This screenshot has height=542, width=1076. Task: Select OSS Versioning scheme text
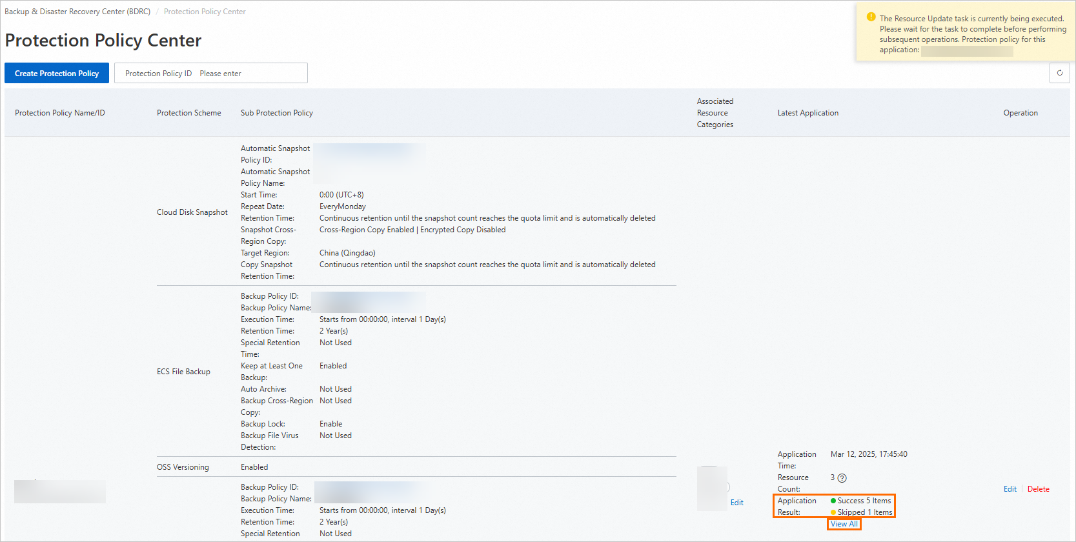pyautogui.click(x=183, y=467)
